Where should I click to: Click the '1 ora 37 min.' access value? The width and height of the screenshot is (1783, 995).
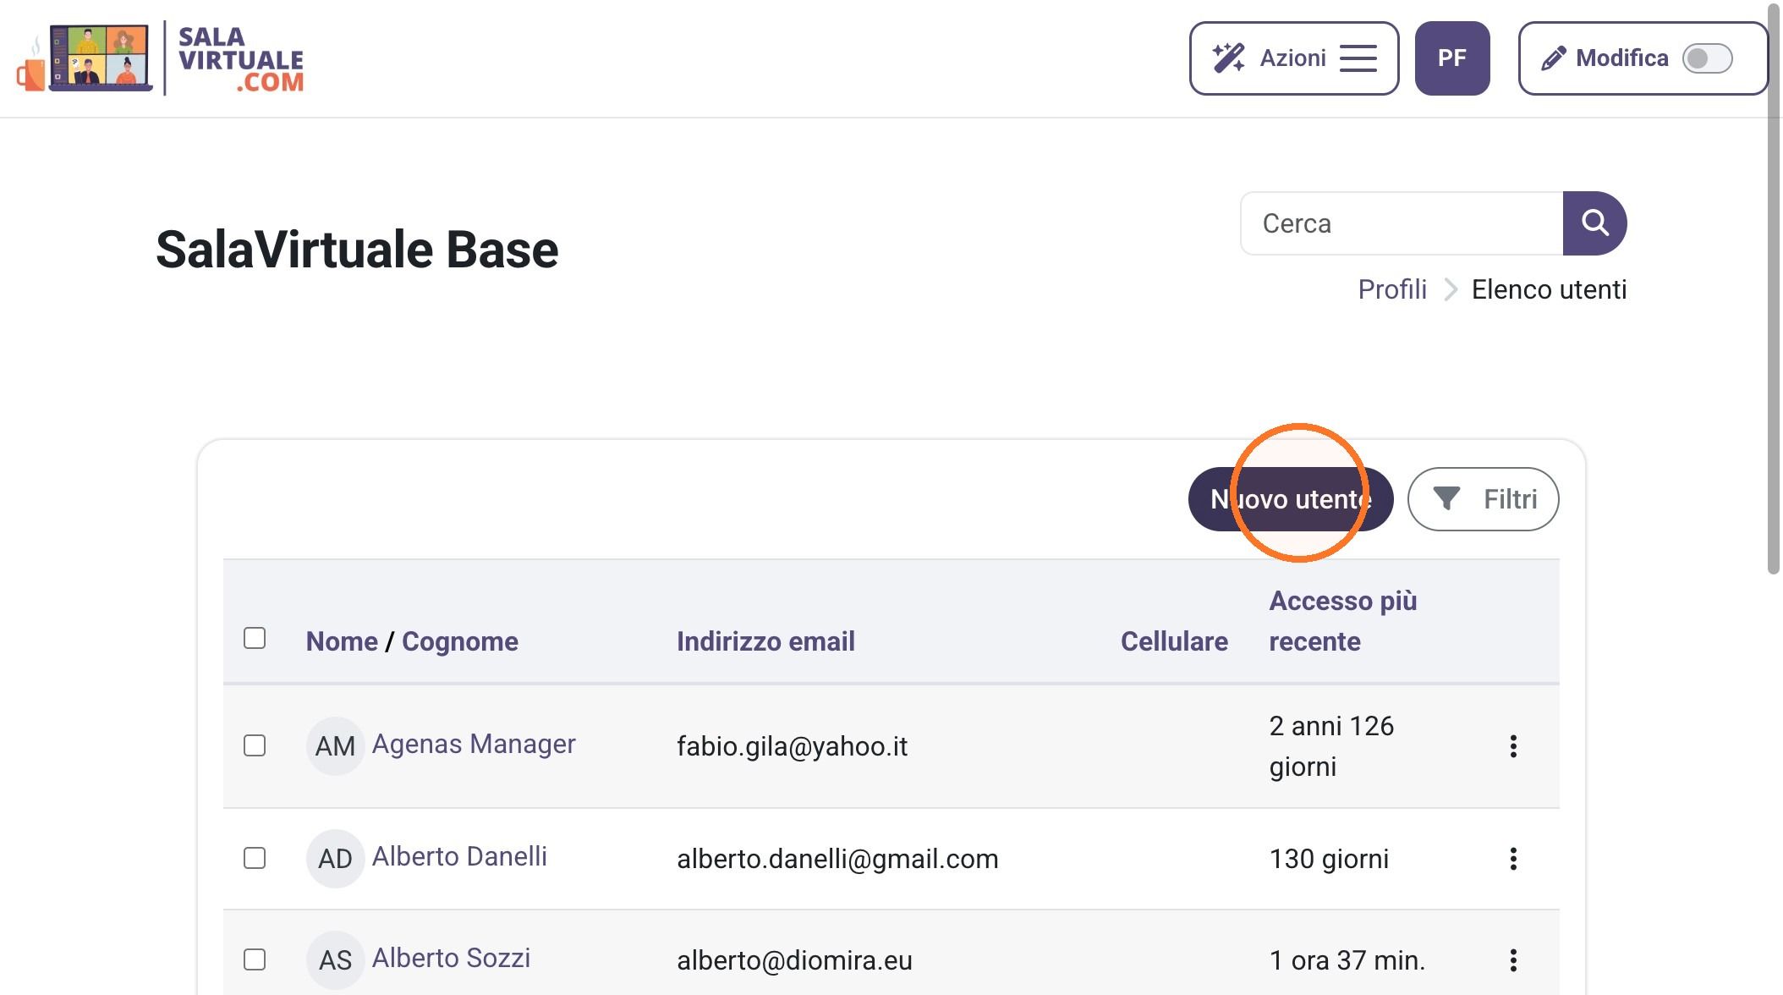pyautogui.click(x=1347, y=960)
